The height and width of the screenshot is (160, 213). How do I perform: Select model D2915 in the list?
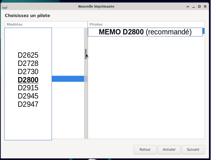28,88
